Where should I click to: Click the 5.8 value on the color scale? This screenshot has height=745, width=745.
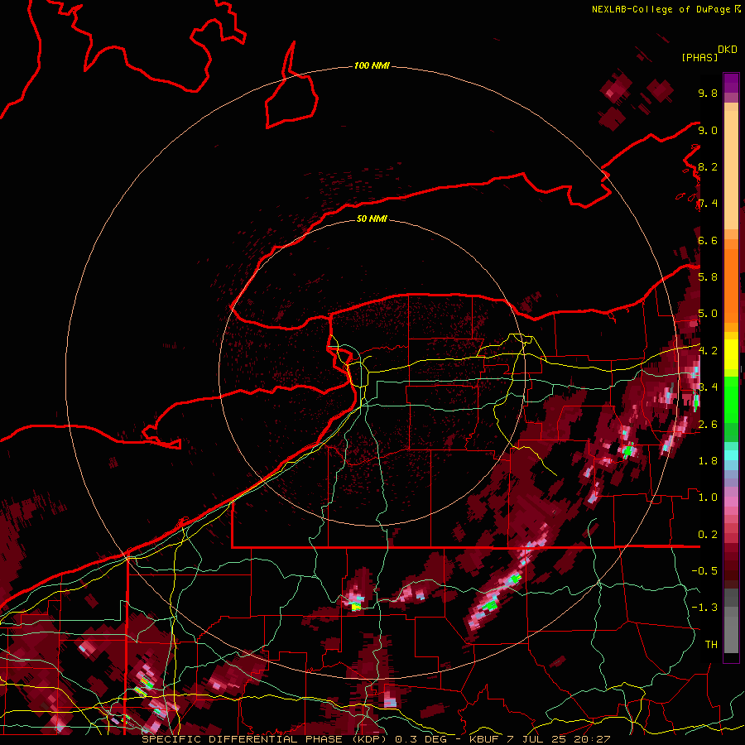click(708, 276)
